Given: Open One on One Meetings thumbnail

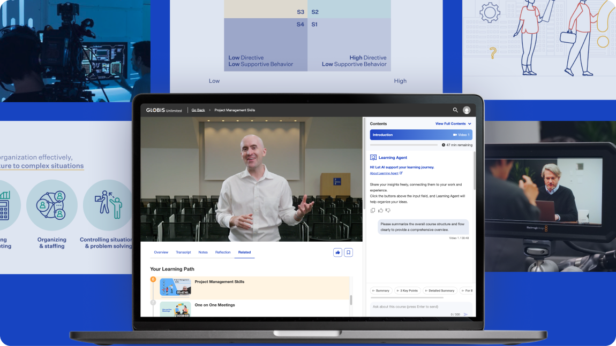Looking at the screenshot, I should [175, 309].
